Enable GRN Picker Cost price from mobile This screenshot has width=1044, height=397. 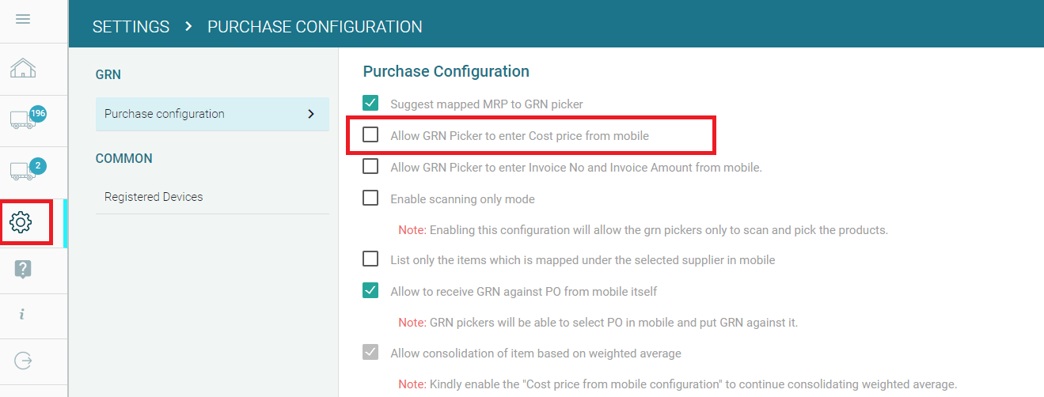click(370, 135)
